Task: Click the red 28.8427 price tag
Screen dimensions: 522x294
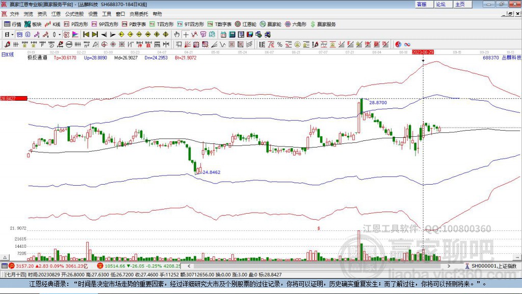Action: 14,98
